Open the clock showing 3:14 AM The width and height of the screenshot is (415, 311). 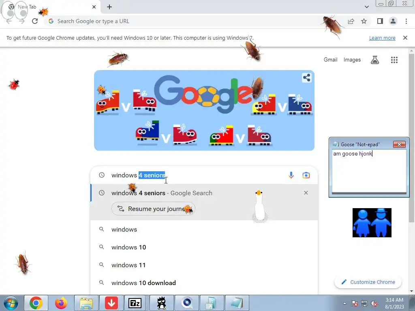[x=394, y=303]
